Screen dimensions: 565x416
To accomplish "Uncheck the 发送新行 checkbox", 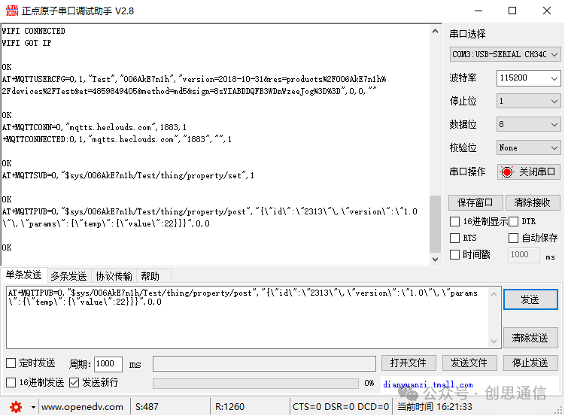I will point(74,382).
